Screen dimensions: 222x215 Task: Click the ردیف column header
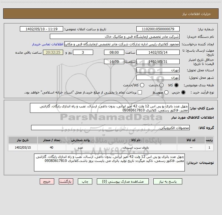coord(209,140)
